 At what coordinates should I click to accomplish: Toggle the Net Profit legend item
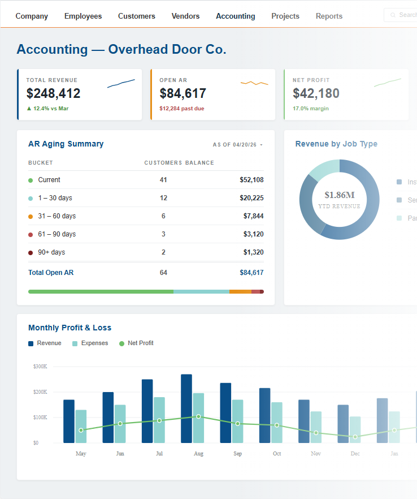[136, 343]
